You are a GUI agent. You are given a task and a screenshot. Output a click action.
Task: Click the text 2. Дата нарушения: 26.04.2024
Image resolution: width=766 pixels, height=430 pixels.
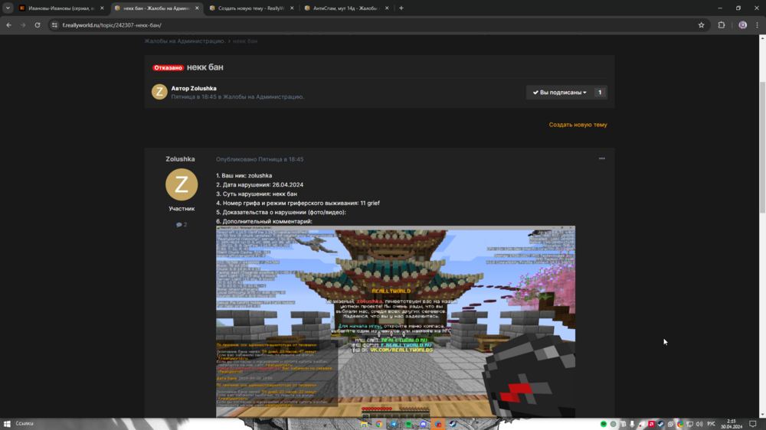pyautogui.click(x=260, y=185)
